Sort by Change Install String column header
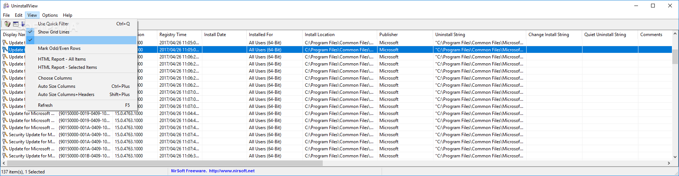Screen dimensions: 679x176 click(x=554, y=35)
